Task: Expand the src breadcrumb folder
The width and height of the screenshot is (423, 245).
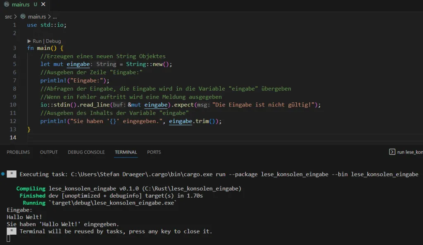Action: click(8, 16)
